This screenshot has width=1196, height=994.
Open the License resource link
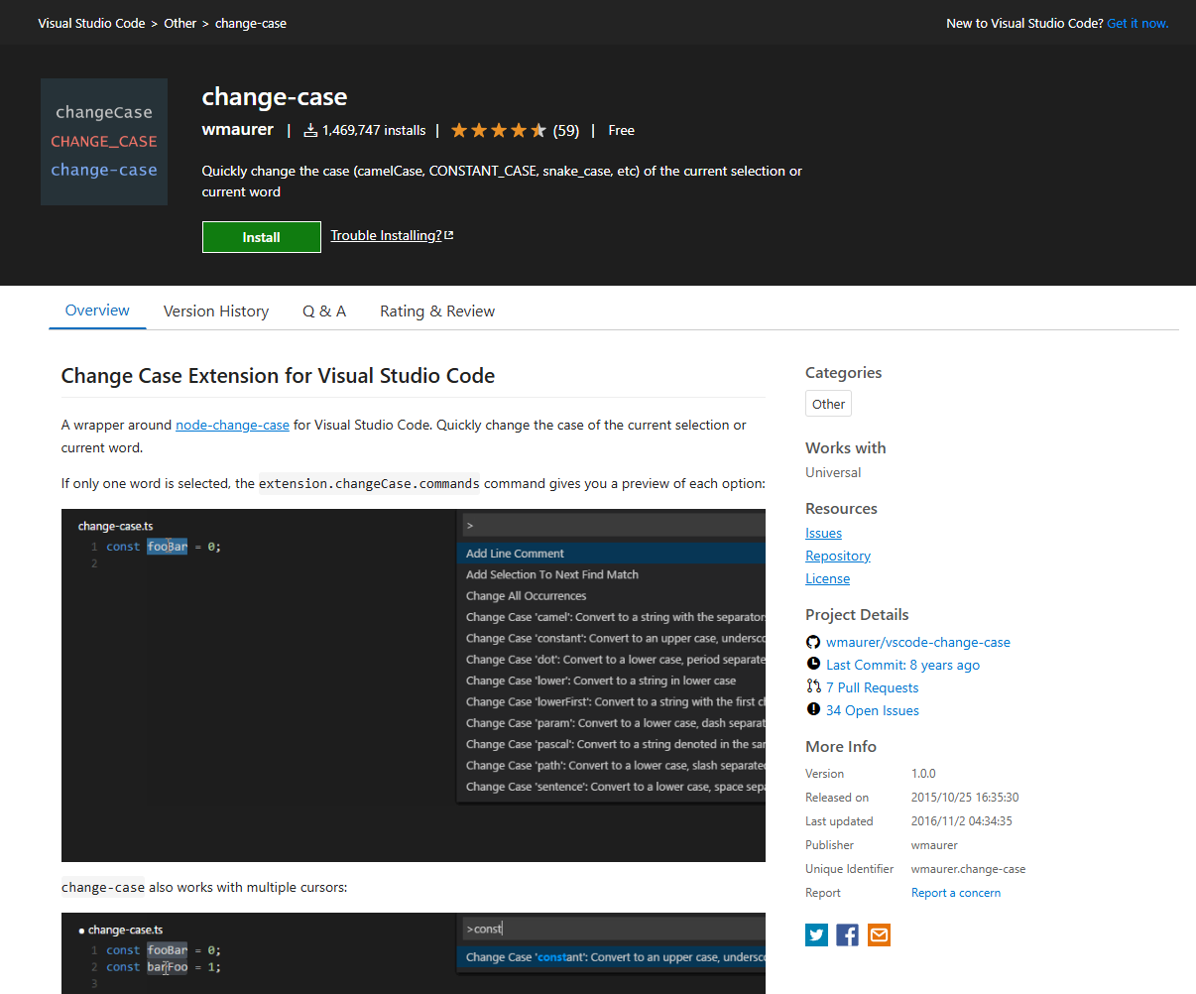click(x=827, y=578)
